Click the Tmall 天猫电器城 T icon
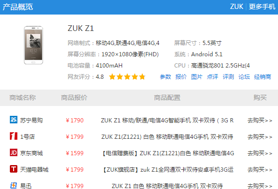 pos(14,169)
